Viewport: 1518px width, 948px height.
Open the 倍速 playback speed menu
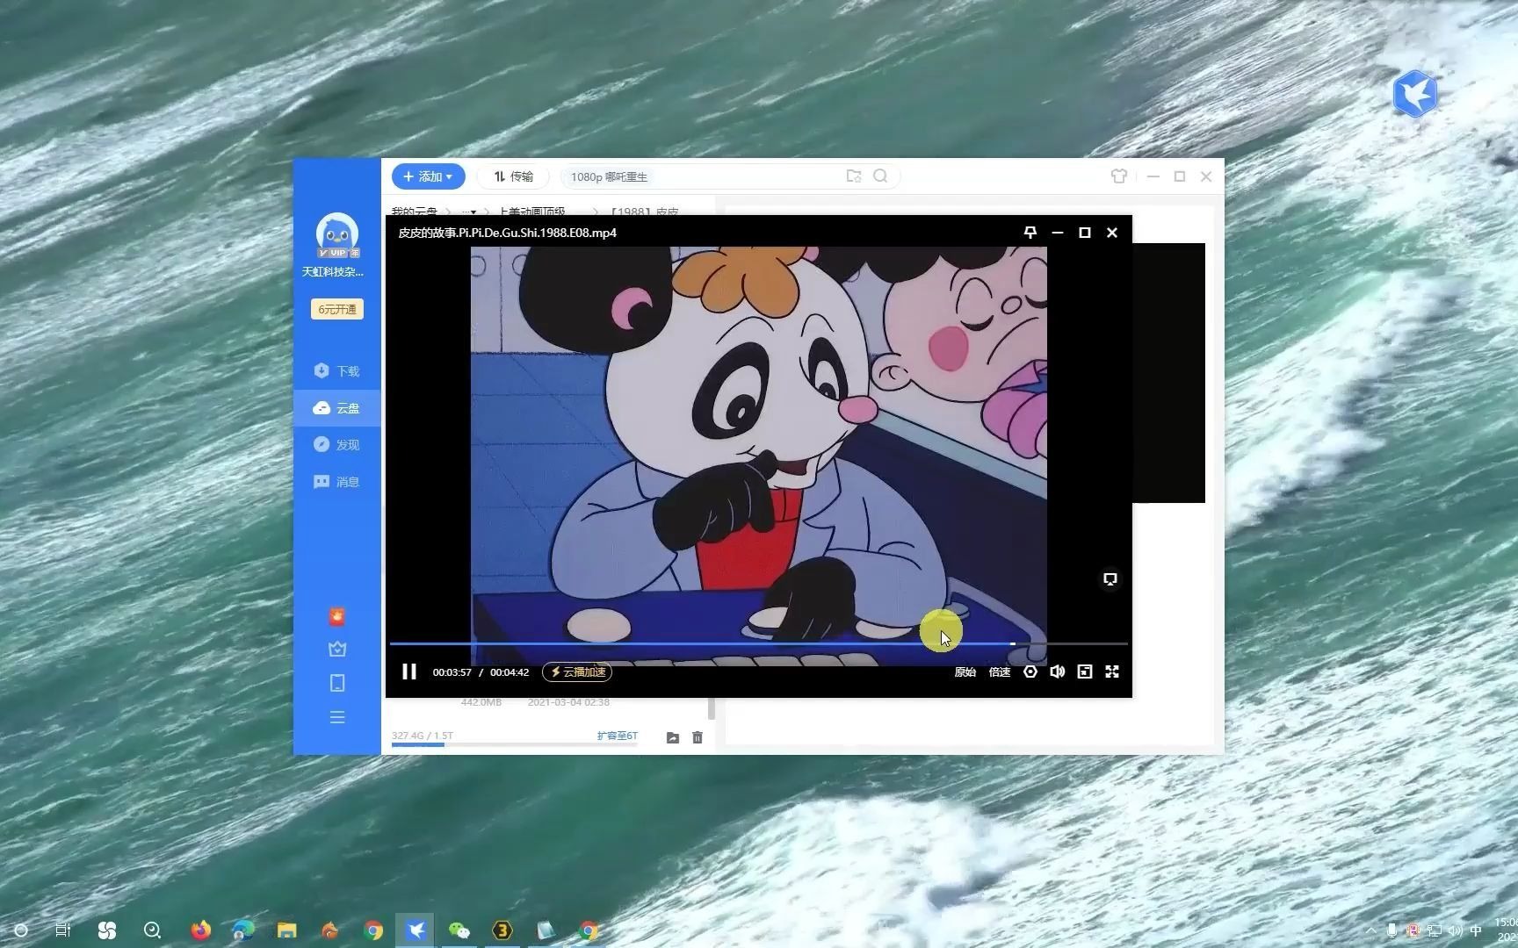pyautogui.click(x=1000, y=672)
